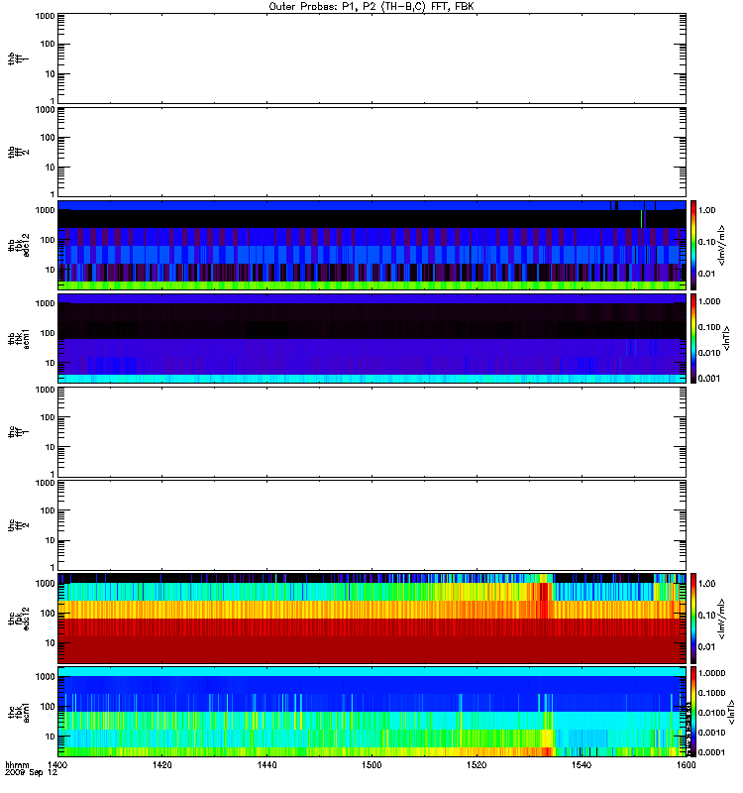Click the thc edc12 color bar

(x=693, y=618)
